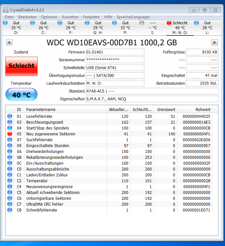This screenshot has width=225, height=246.
Task: Click the Betriebsstunden value 2535 Std.
Action: (x=202, y=83)
